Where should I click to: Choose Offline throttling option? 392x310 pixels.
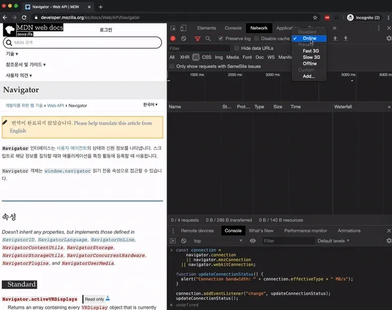tap(309, 63)
